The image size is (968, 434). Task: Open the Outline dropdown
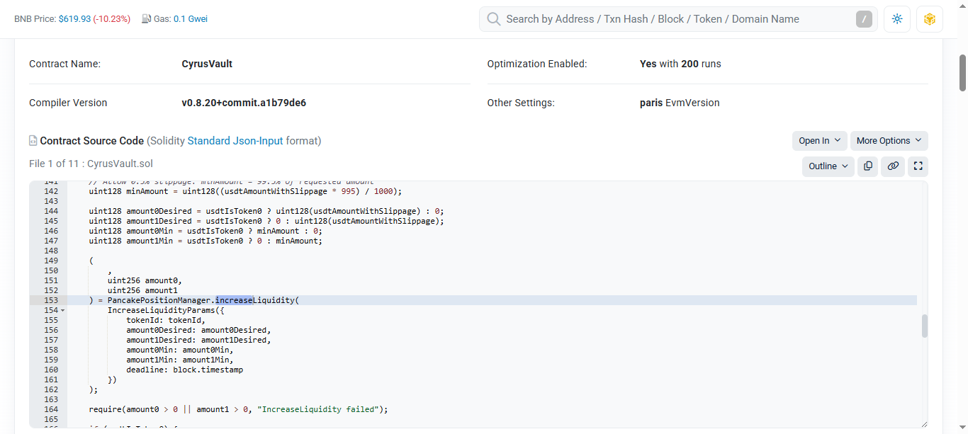pos(828,166)
